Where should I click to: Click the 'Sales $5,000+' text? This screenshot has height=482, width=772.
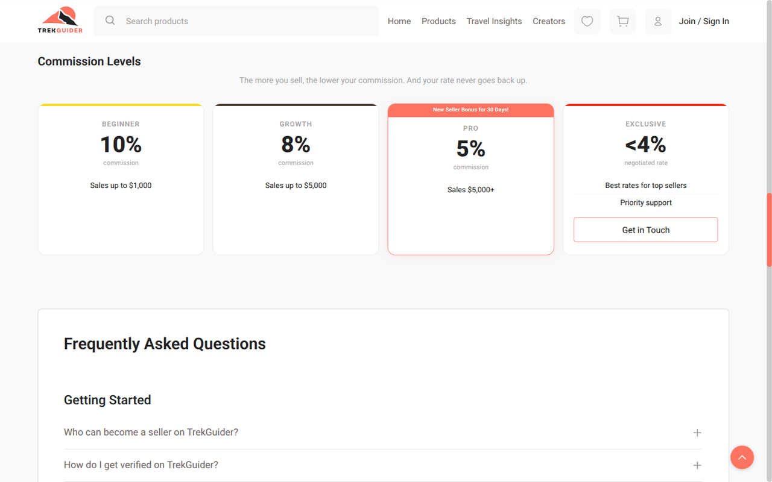point(470,190)
